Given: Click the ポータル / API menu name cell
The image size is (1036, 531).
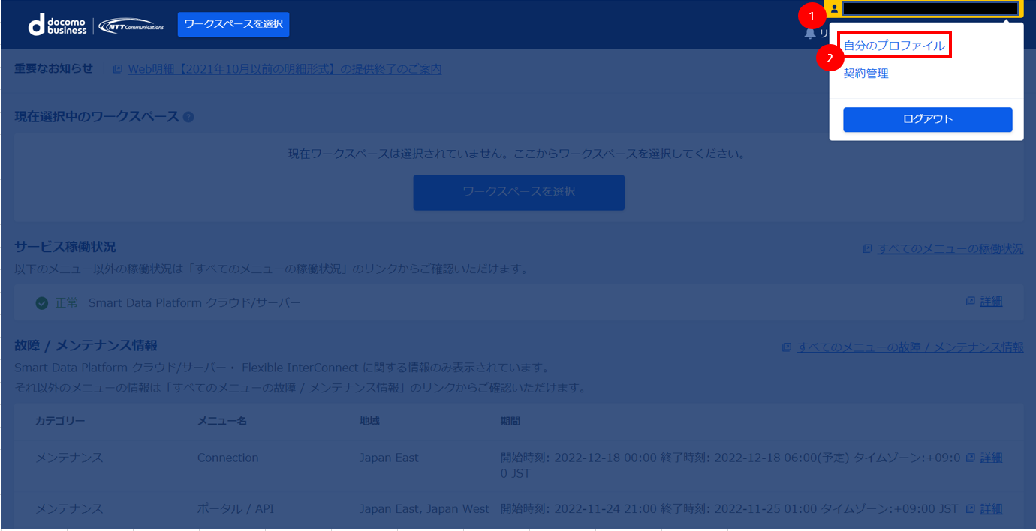Looking at the screenshot, I should click(236, 508).
